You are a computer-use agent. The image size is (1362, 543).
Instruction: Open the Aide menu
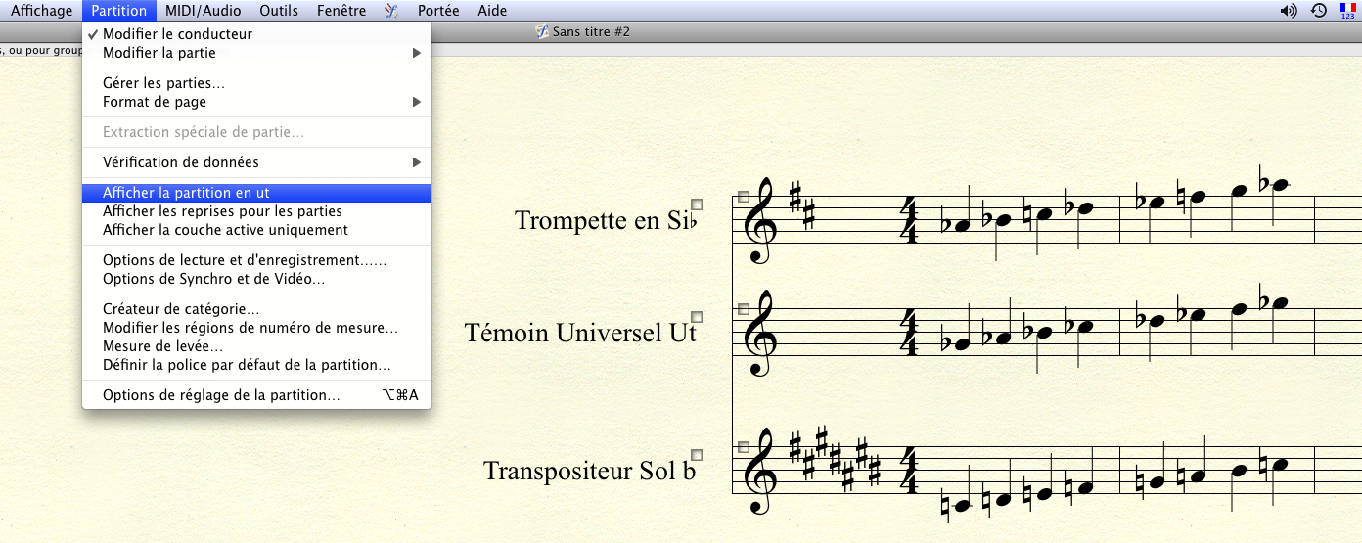click(x=492, y=11)
